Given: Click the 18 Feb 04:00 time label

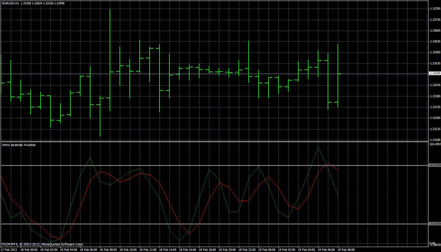Looking at the screenshot, I should point(69,250).
